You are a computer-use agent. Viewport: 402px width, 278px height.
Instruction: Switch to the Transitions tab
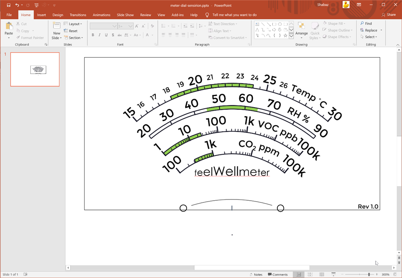point(78,15)
